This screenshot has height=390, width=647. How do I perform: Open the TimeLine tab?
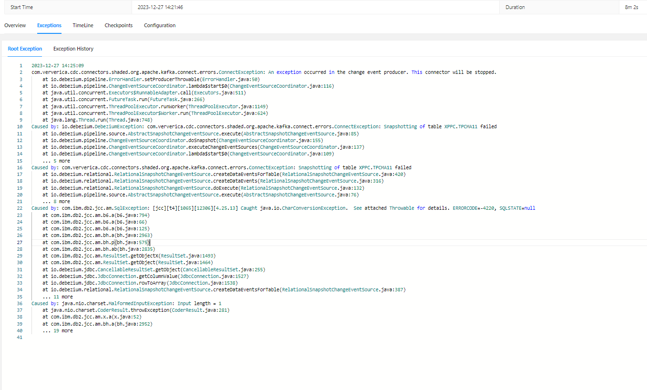pos(83,25)
